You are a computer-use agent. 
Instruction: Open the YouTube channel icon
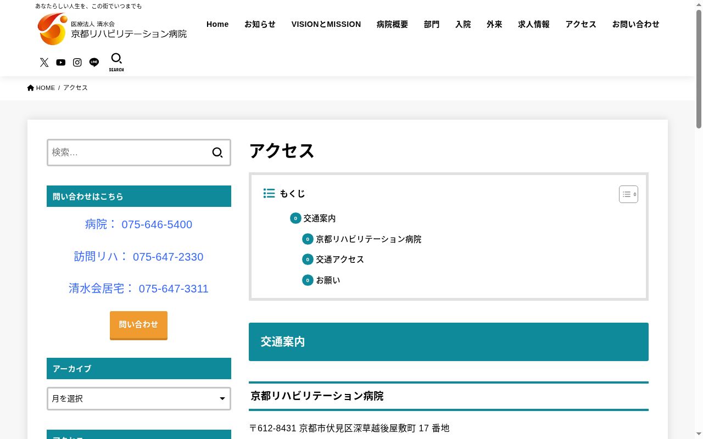pyautogui.click(x=61, y=63)
